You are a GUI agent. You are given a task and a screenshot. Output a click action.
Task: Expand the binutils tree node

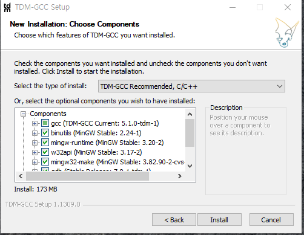(35, 133)
